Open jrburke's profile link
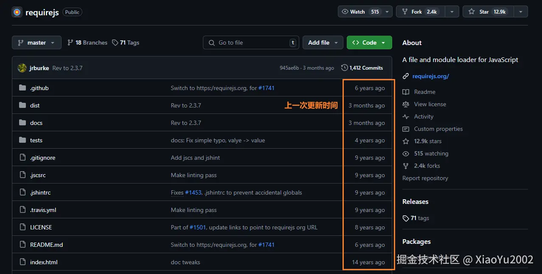Viewport: 542px width, 274px height. [39, 68]
